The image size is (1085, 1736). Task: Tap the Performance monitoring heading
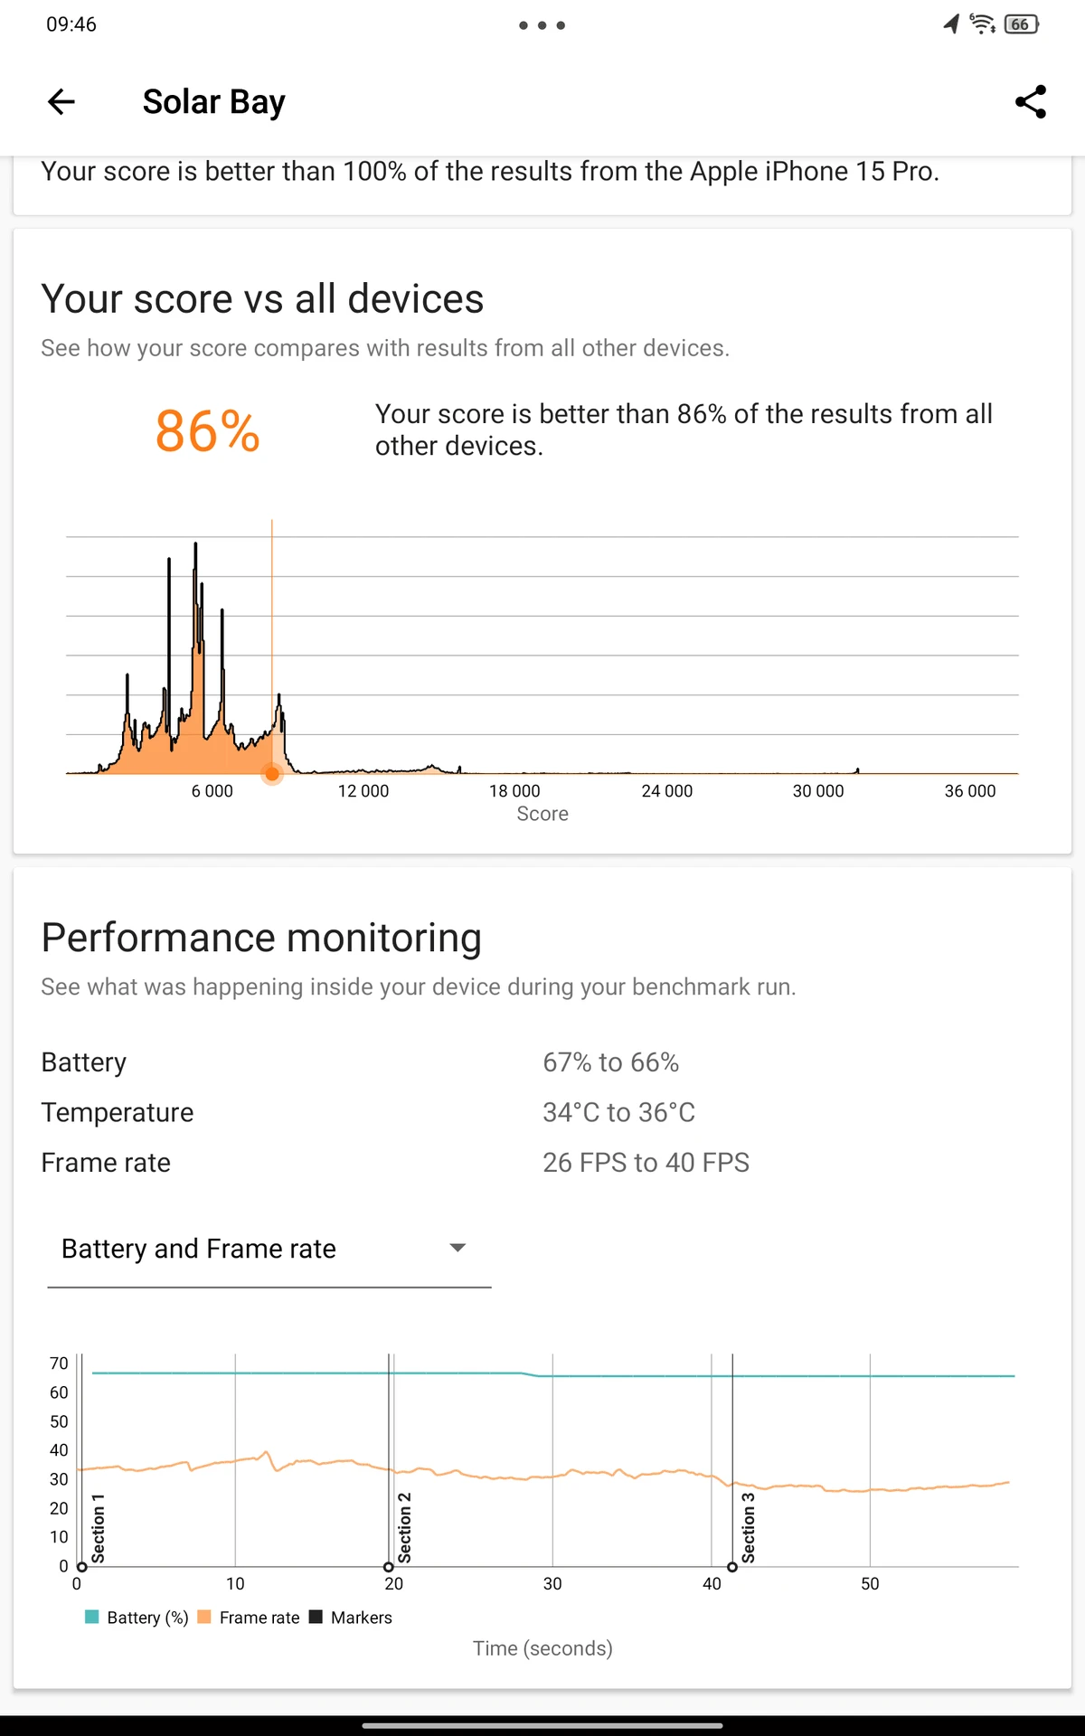point(261,938)
